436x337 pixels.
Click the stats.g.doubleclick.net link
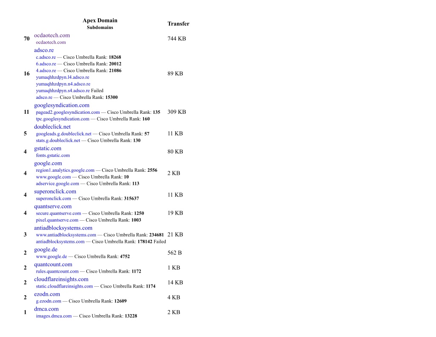58,140
